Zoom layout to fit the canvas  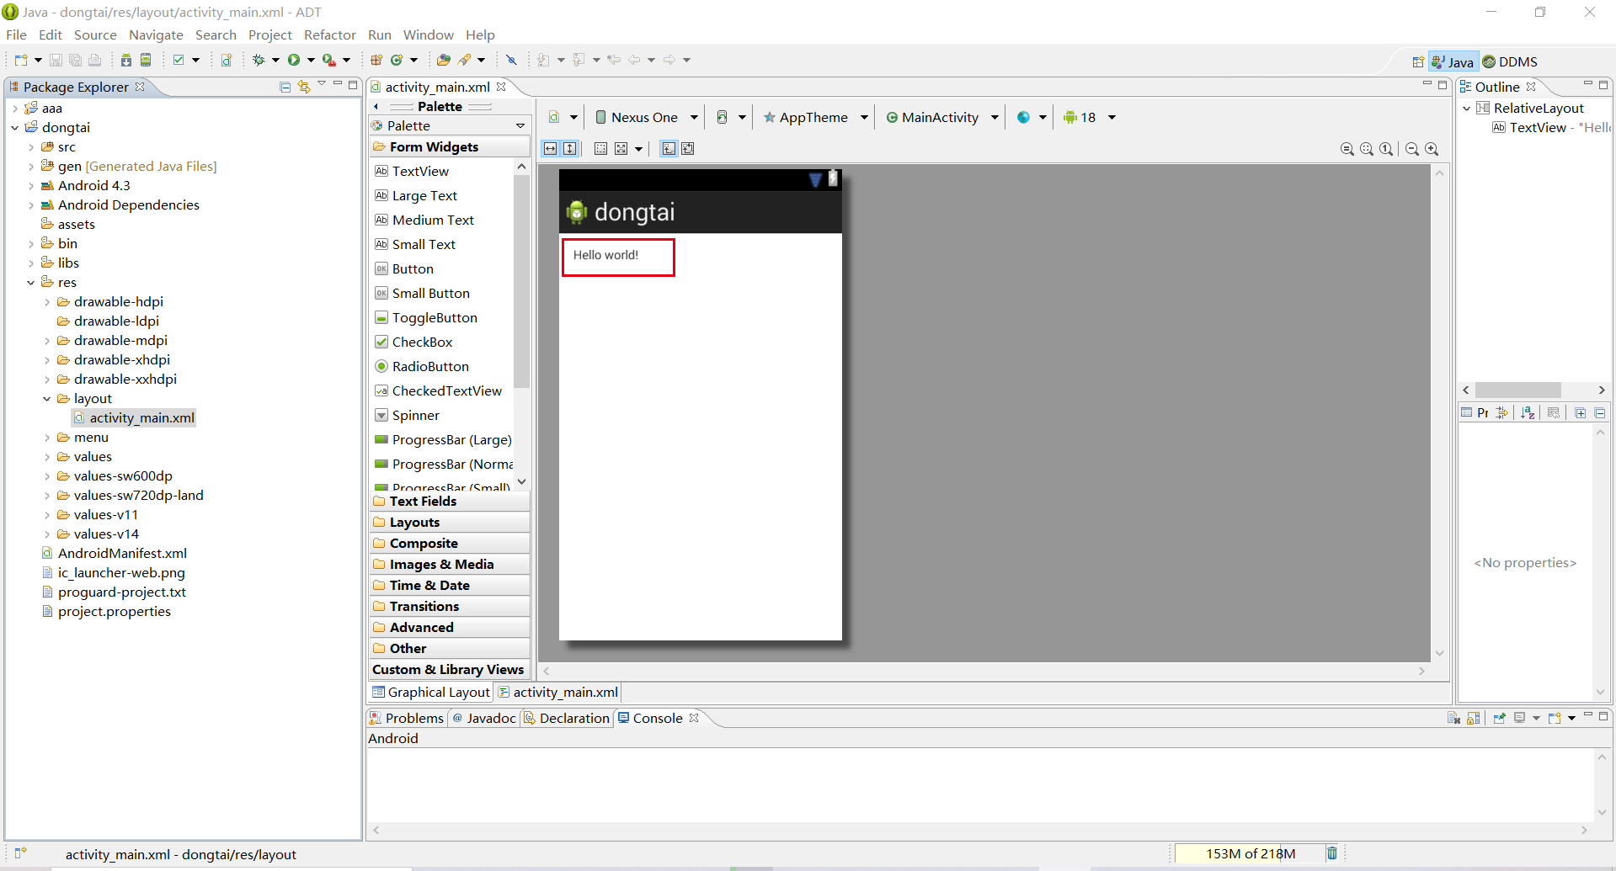[x=1367, y=149]
